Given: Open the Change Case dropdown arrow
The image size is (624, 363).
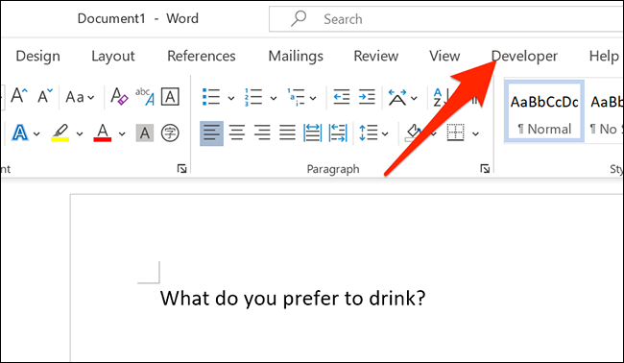Looking at the screenshot, I should 91,98.
